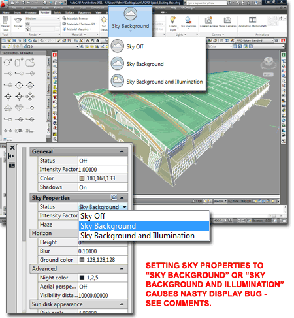Choose Sky Background and Illumination in ribbon flyout
Image resolution: width=294 pixels, height=318 pixels.
157,81
